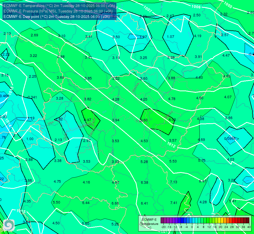Click the 4.07 dew point value

point(228,97)
